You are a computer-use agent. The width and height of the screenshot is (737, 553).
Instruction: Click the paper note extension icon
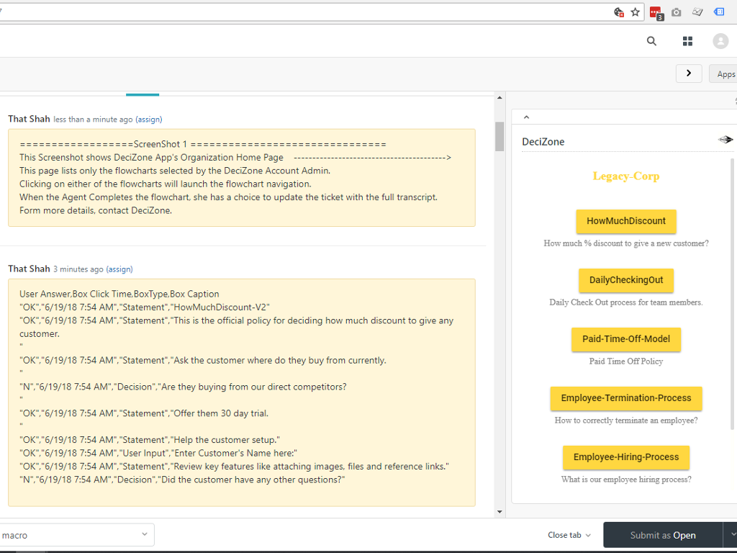697,12
